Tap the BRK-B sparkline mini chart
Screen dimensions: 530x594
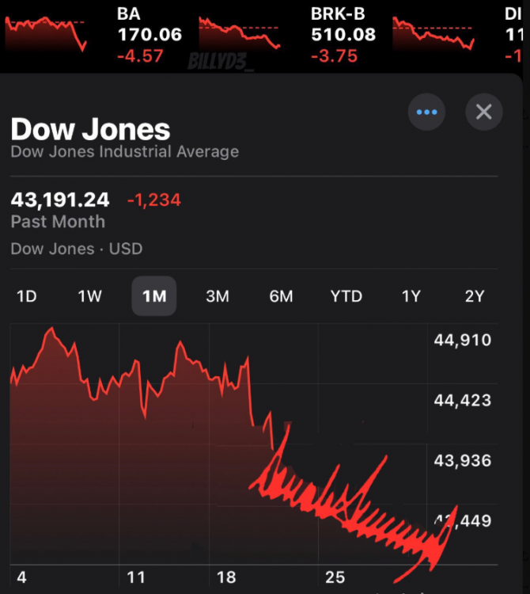[x=240, y=32]
